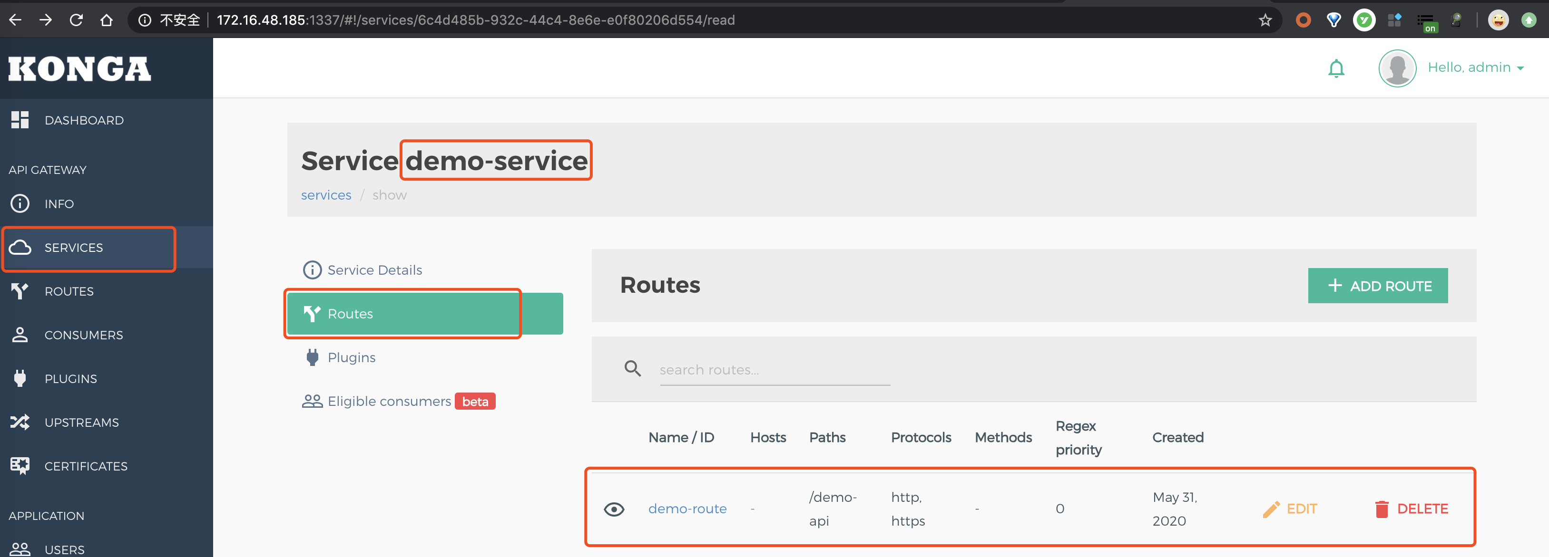Open the notifications bell icon
The height and width of the screenshot is (557, 1549).
coord(1335,68)
